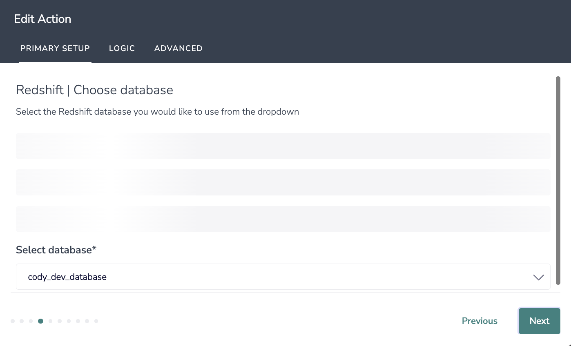Select the sixth step indicator dot

(60, 321)
